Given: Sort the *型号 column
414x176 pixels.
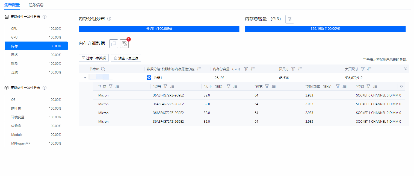Looking at the screenshot, I should tap(172, 86).
